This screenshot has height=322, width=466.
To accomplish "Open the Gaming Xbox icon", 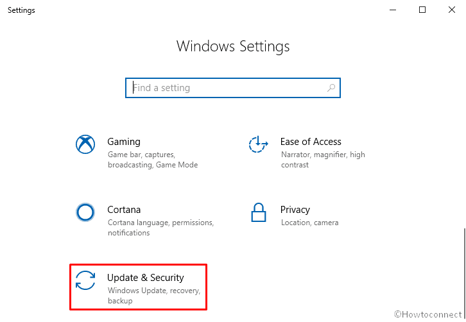I will (x=85, y=144).
